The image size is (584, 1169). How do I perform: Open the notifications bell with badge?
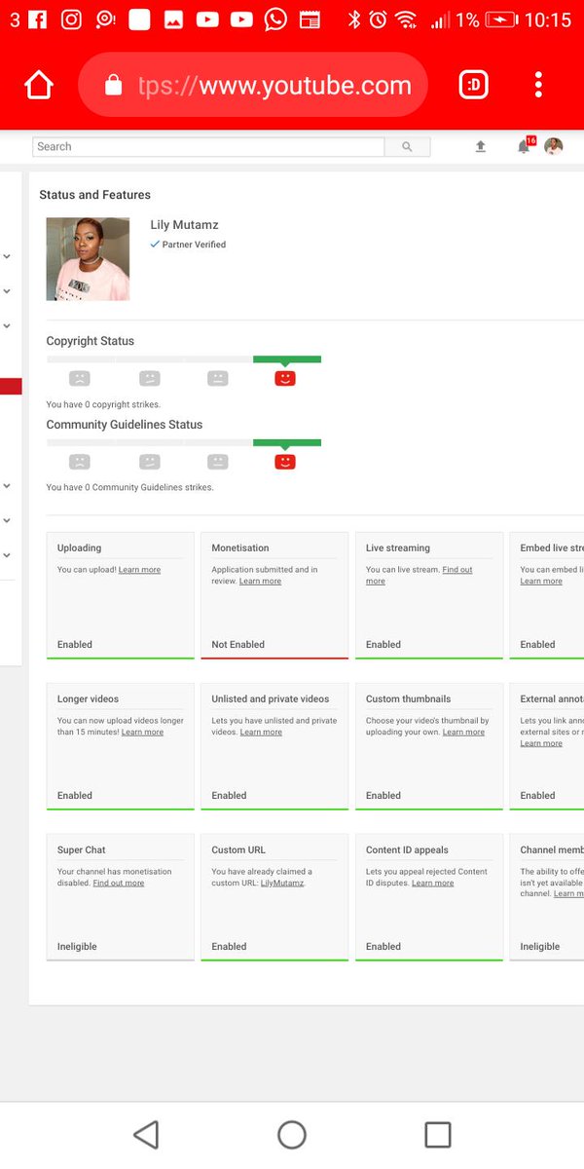[526, 145]
